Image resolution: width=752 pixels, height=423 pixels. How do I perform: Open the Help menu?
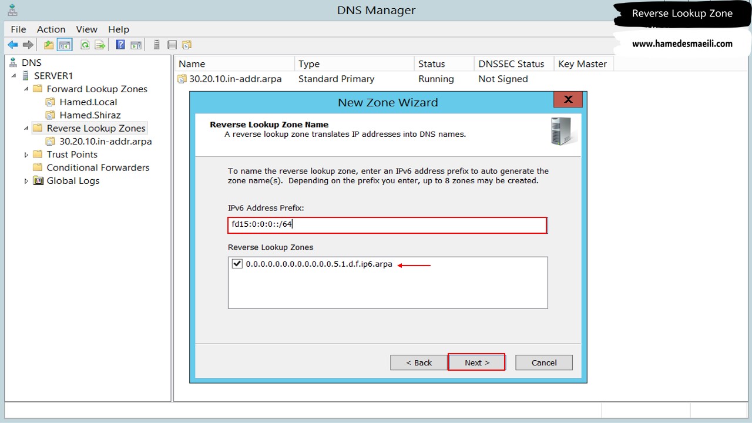[x=119, y=29]
